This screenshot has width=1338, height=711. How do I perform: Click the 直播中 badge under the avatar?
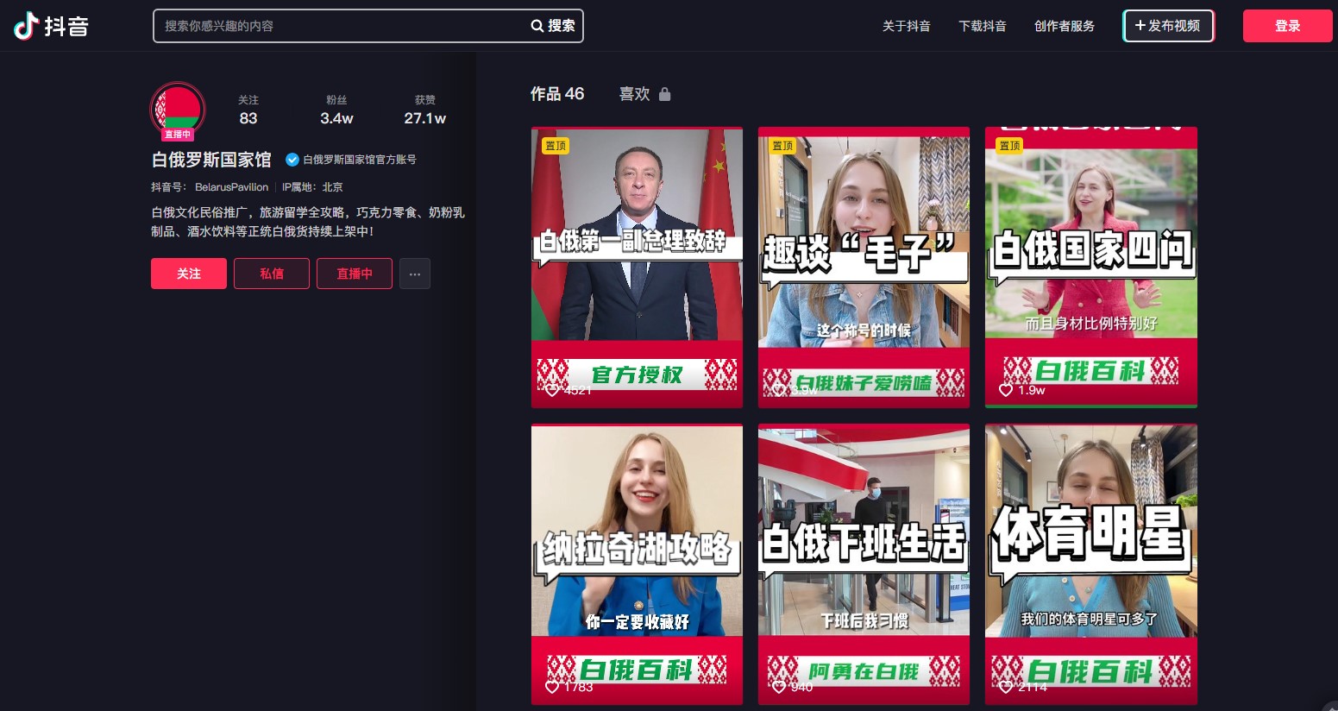pyautogui.click(x=178, y=135)
